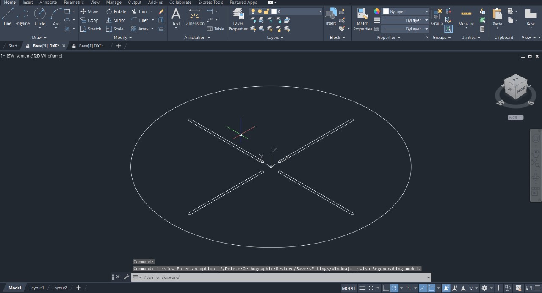Screen dimensions: 542x293
Task: Click the Mirror tool
Action: click(116, 20)
